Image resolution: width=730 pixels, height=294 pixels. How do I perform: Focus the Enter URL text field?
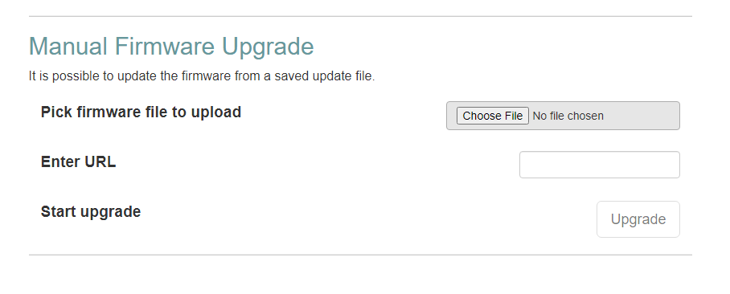(599, 165)
